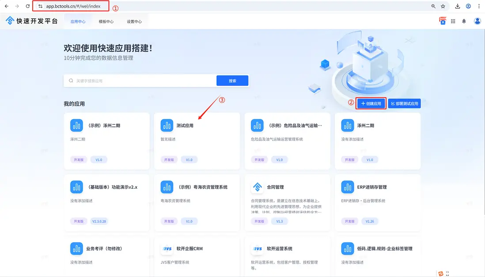The height and width of the screenshot is (277, 485).
Task: Open the (示例) 粤海农资管理系统 app icon
Action: tap(167, 187)
